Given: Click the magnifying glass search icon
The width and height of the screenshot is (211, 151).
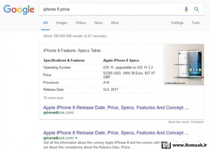Looking at the screenshot, I should (x=196, y=9).
